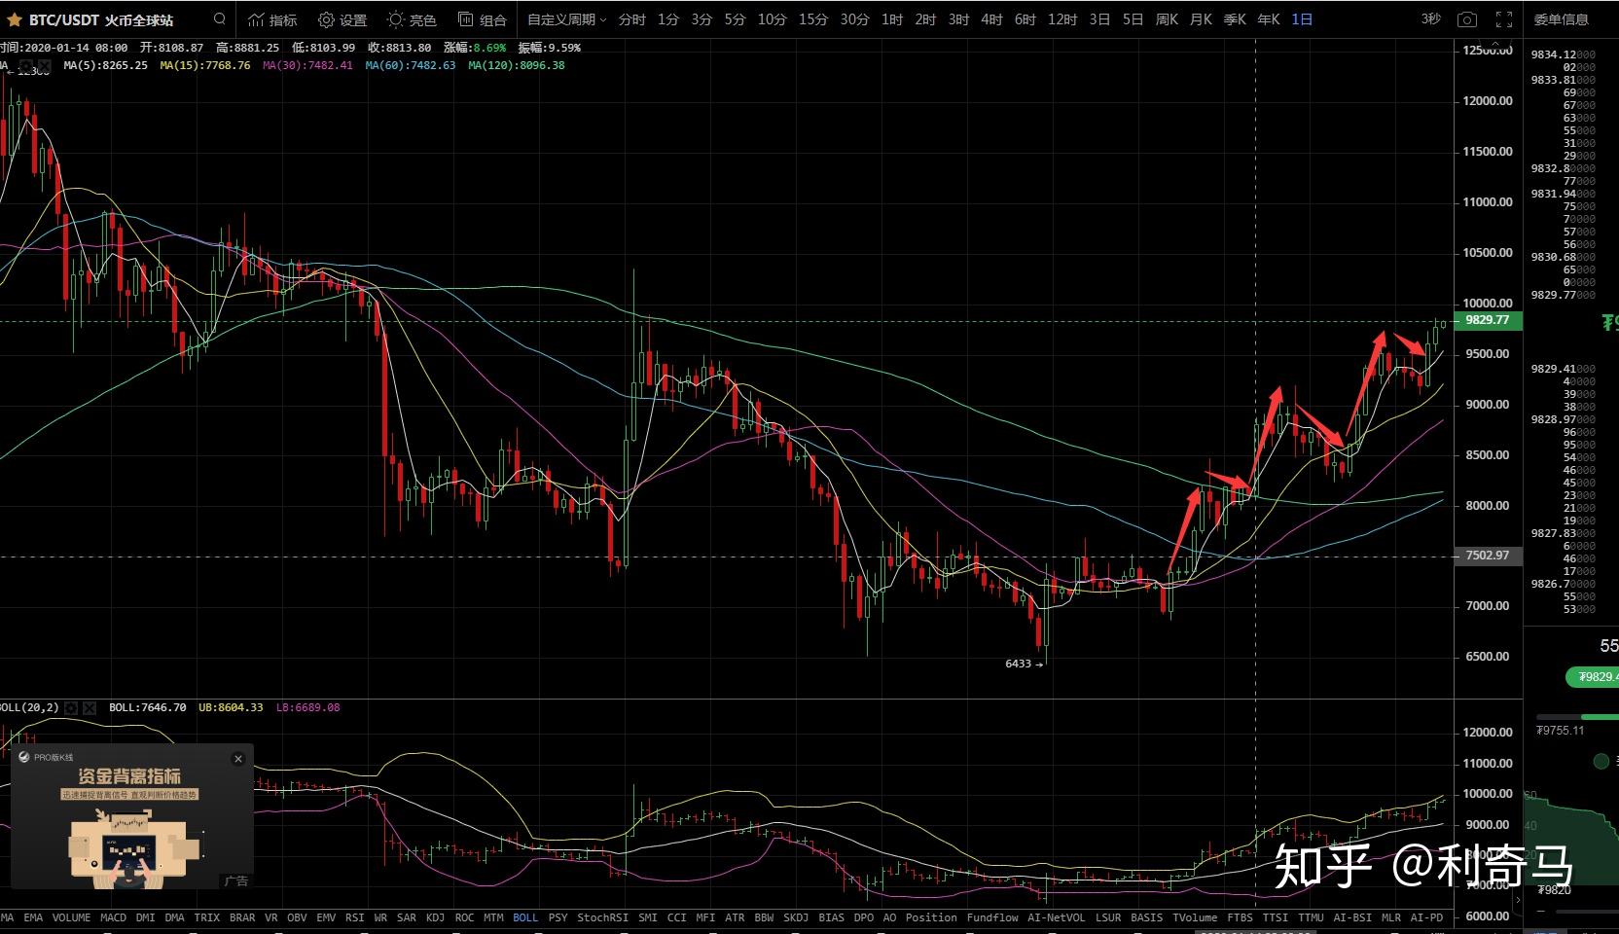
Task: Close the PRO版K线 advertisement popup
Action: coord(238,759)
